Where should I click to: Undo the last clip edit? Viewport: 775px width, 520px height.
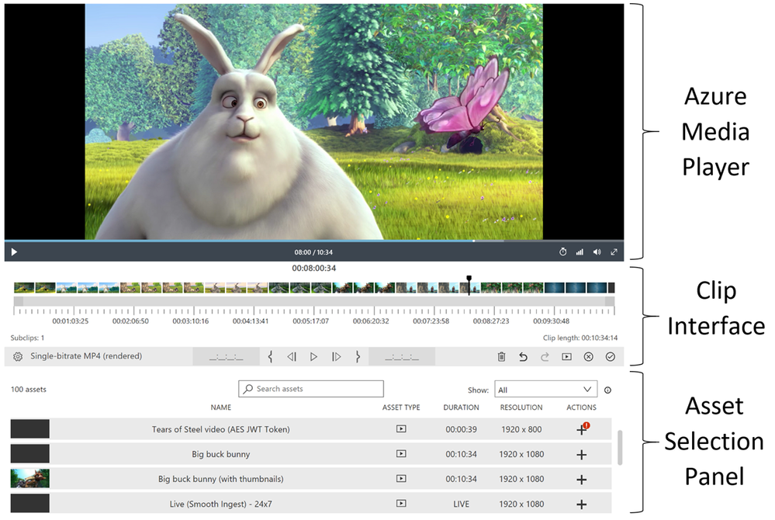point(523,356)
